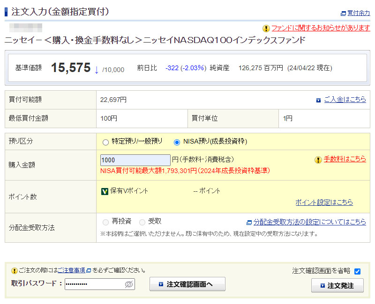
Task: Choose 受取 distribution option
Action: (x=142, y=222)
